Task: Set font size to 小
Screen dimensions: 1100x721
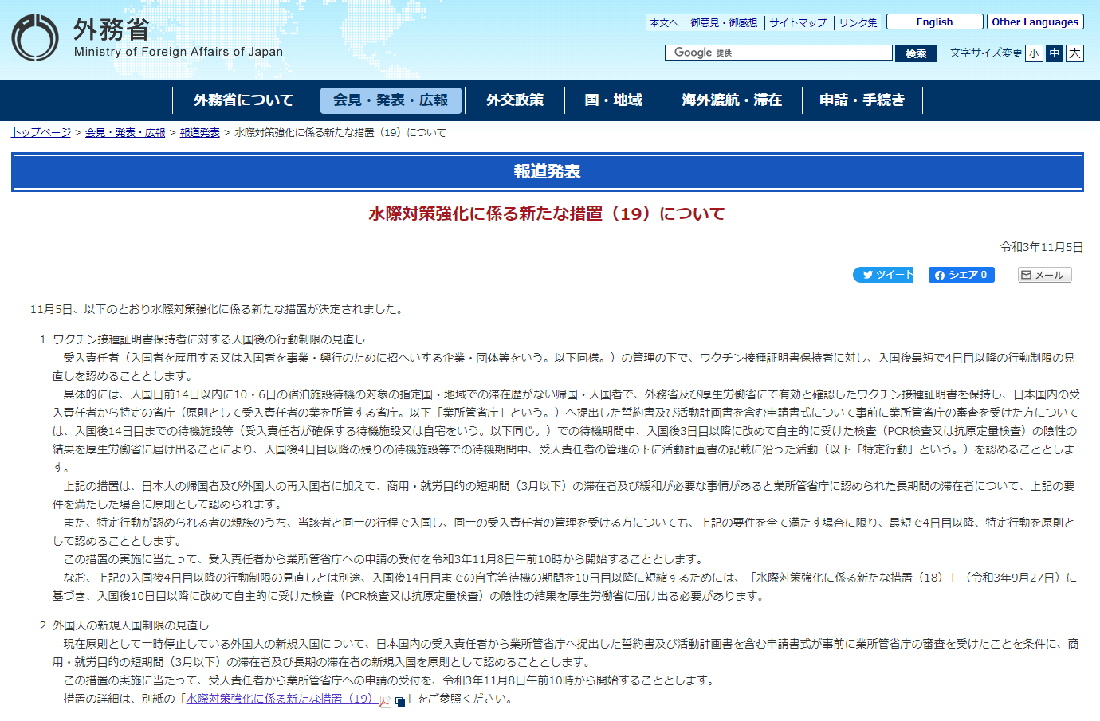Action: pos(1033,53)
